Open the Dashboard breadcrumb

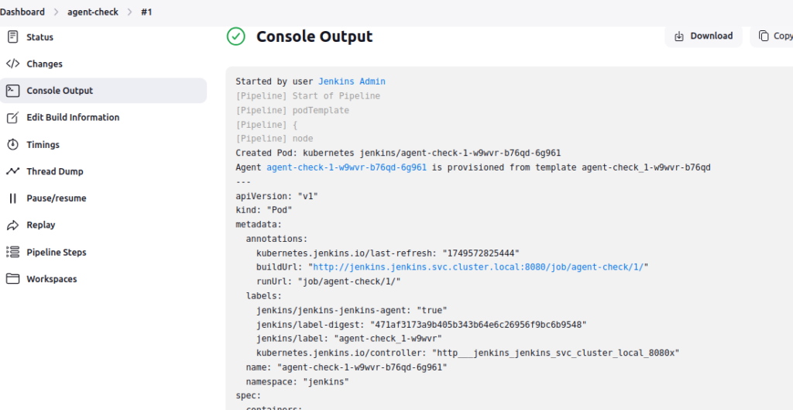click(22, 12)
